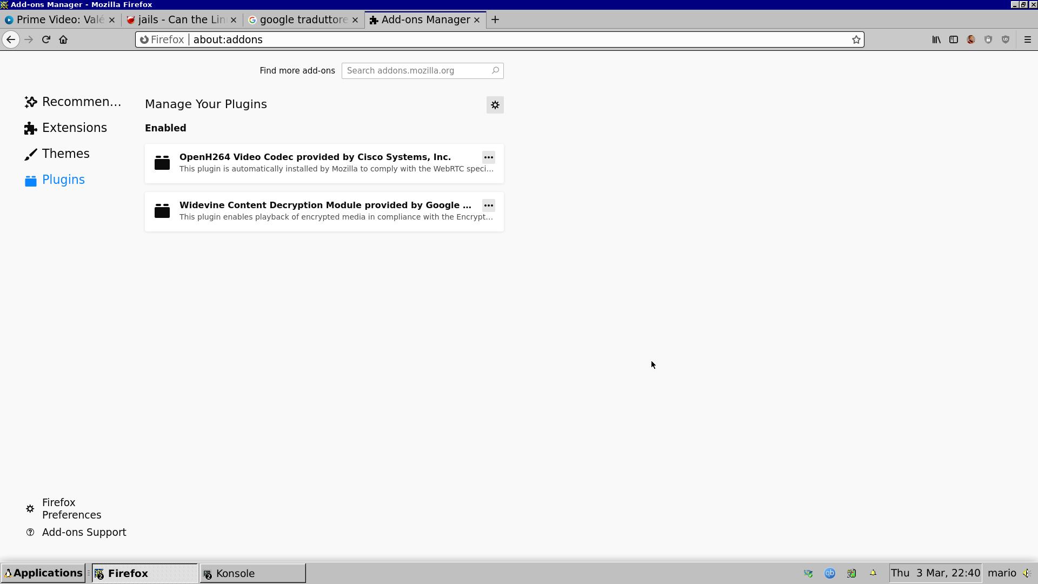Toggle the sidebar view icon

(x=954, y=39)
